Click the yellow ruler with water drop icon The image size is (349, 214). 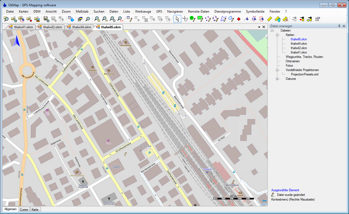[x=278, y=19]
